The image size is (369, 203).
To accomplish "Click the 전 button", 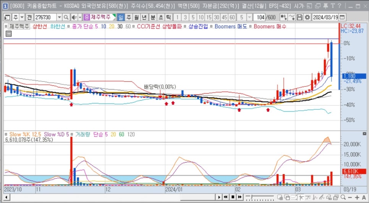I will (x=29, y=17).
